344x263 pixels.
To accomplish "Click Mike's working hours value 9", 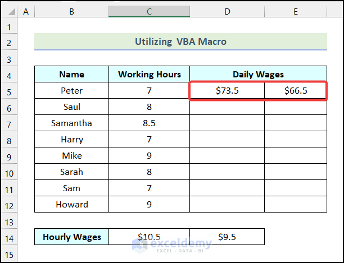I will (149, 155).
